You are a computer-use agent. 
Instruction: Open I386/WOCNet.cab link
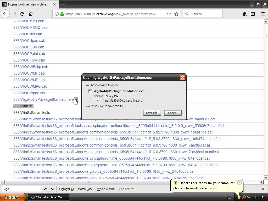[x=27, y=34]
